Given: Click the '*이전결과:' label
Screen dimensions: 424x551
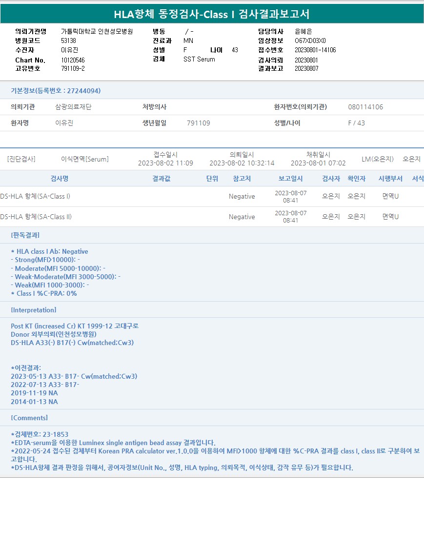Looking at the screenshot, I should pyautogui.click(x=26, y=368).
